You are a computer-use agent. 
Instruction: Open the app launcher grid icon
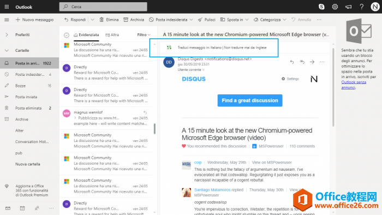(x=7, y=7)
